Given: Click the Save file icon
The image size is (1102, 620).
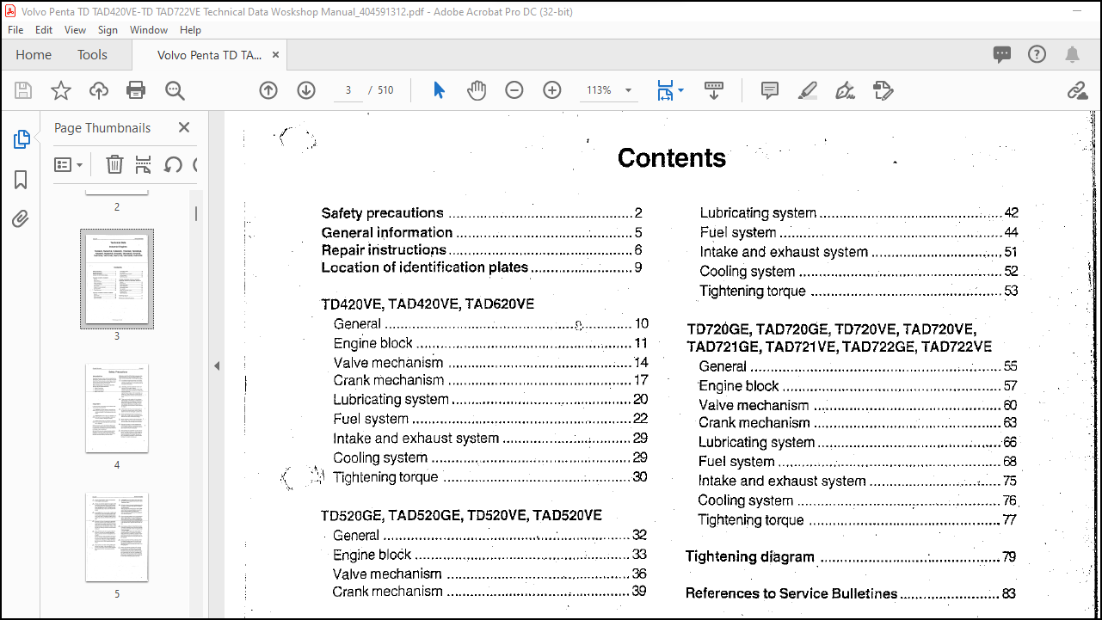Looking at the screenshot, I should [x=23, y=90].
